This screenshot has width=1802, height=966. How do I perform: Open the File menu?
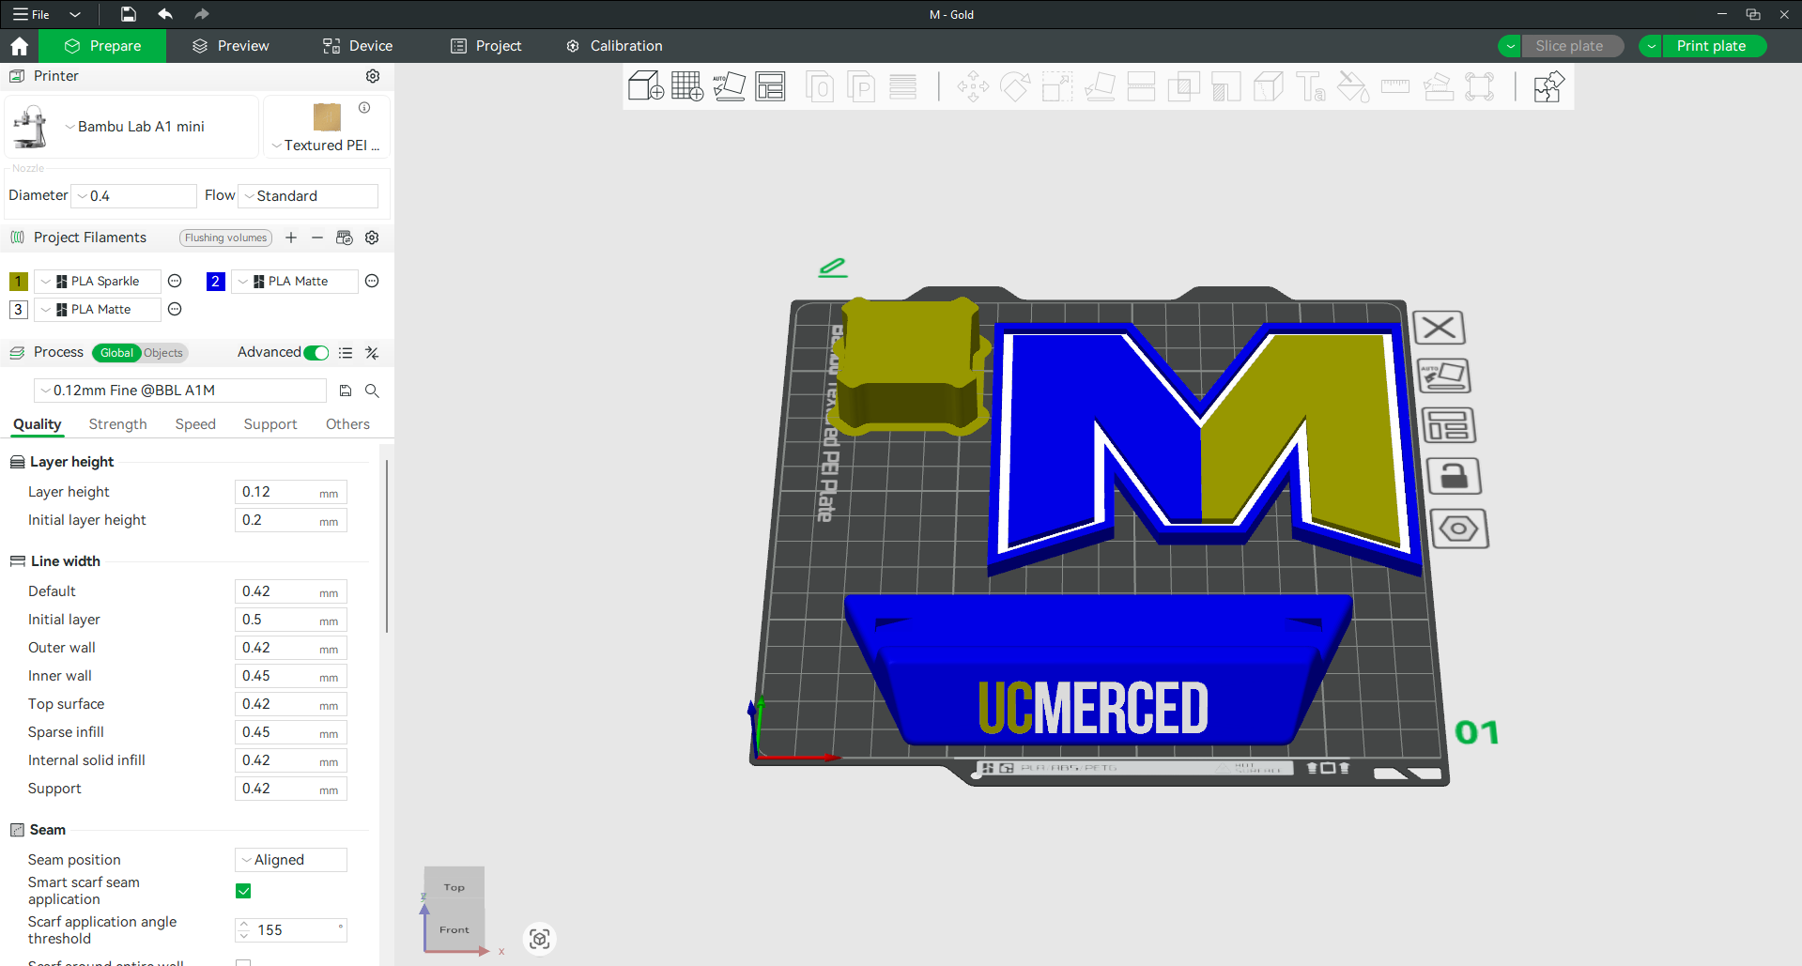(32, 14)
